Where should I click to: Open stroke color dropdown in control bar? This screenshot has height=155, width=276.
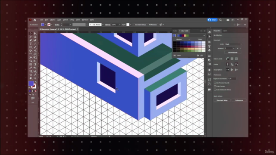click(x=52, y=25)
